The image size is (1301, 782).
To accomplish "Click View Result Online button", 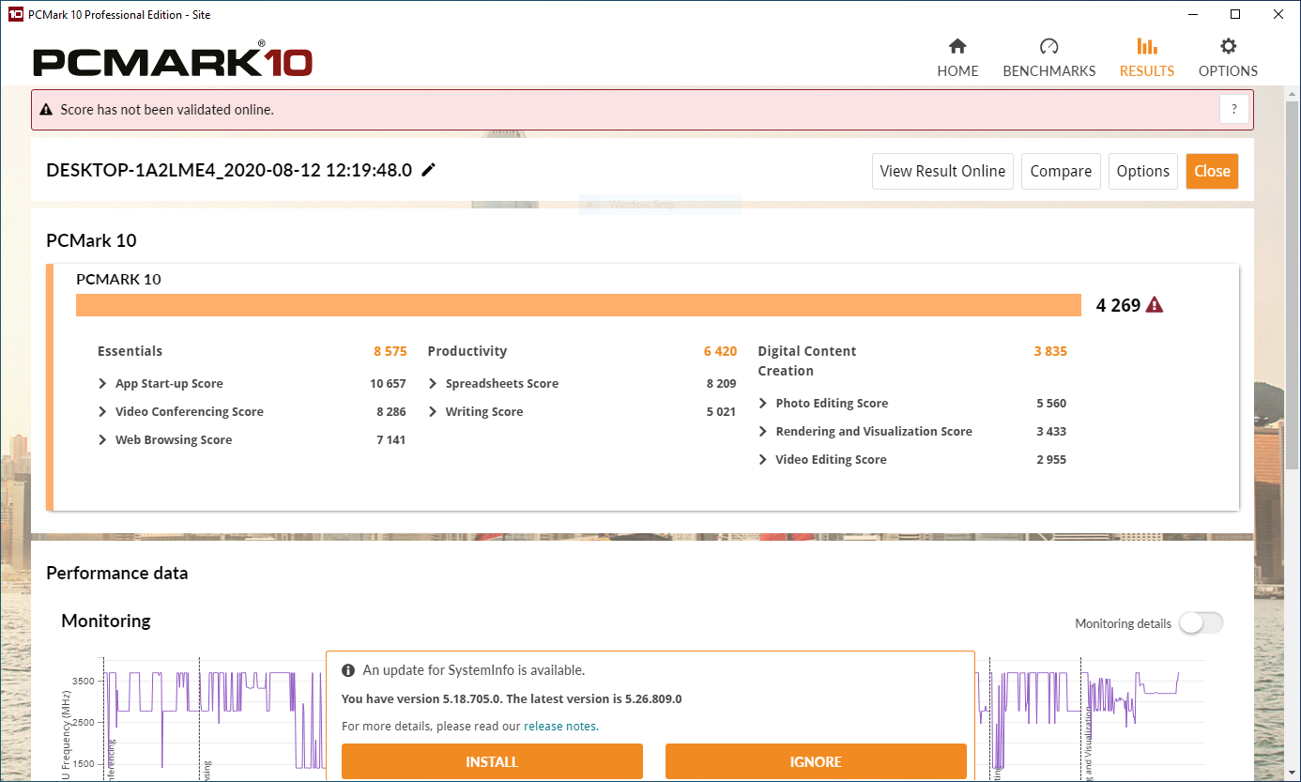I will [942, 171].
